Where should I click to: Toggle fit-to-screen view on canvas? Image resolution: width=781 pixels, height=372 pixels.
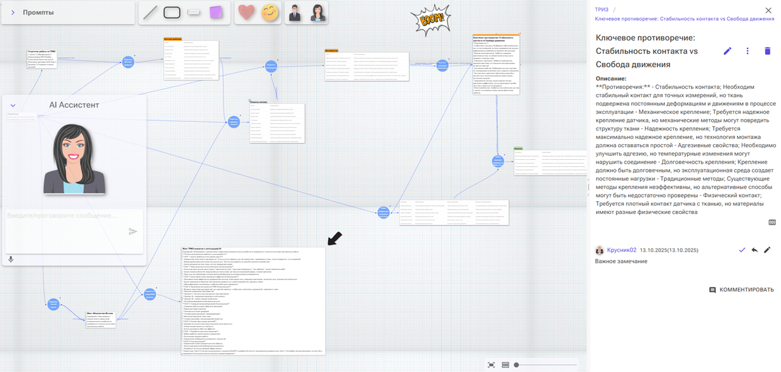[491, 365]
